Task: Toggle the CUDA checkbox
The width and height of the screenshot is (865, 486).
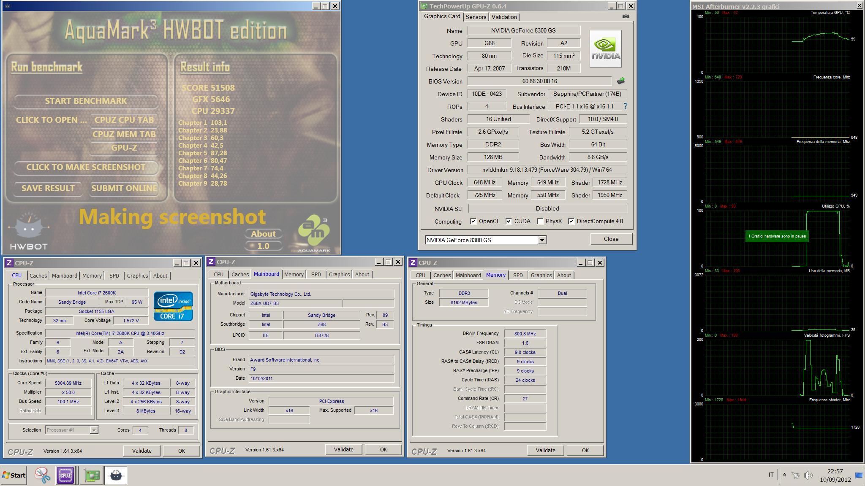Action: tap(509, 221)
